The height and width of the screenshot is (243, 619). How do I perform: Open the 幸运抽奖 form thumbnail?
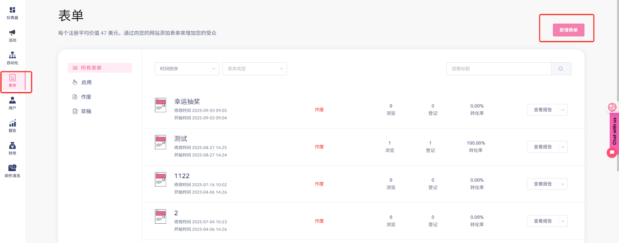tap(161, 105)
